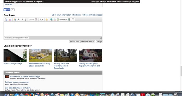The height and width of the screenshot is (96, 182).
Task: Toggle underline formatting
Action: [26, 20]
